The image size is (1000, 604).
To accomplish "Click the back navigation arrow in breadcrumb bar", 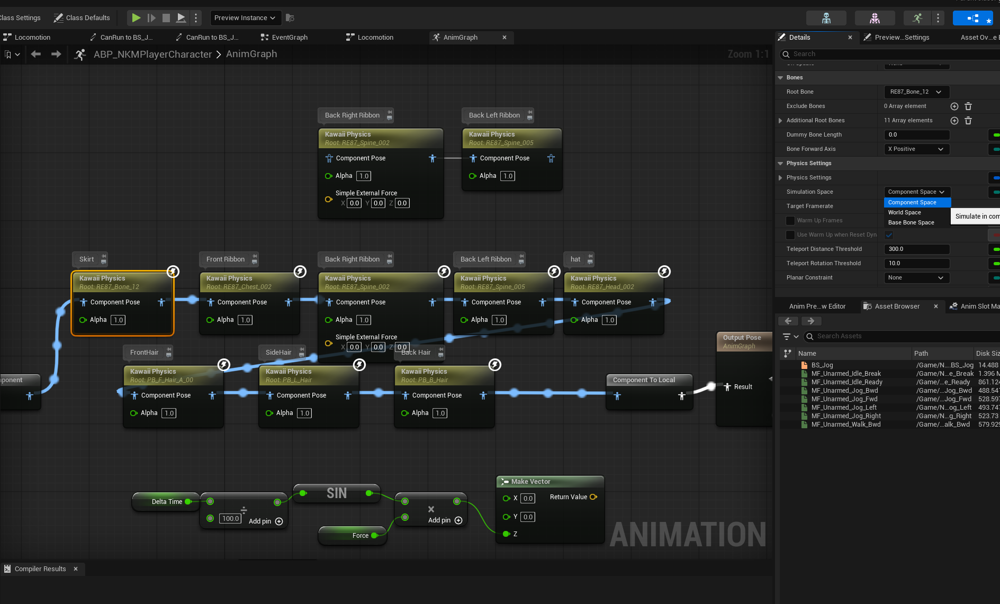I will tap(36, 54).
